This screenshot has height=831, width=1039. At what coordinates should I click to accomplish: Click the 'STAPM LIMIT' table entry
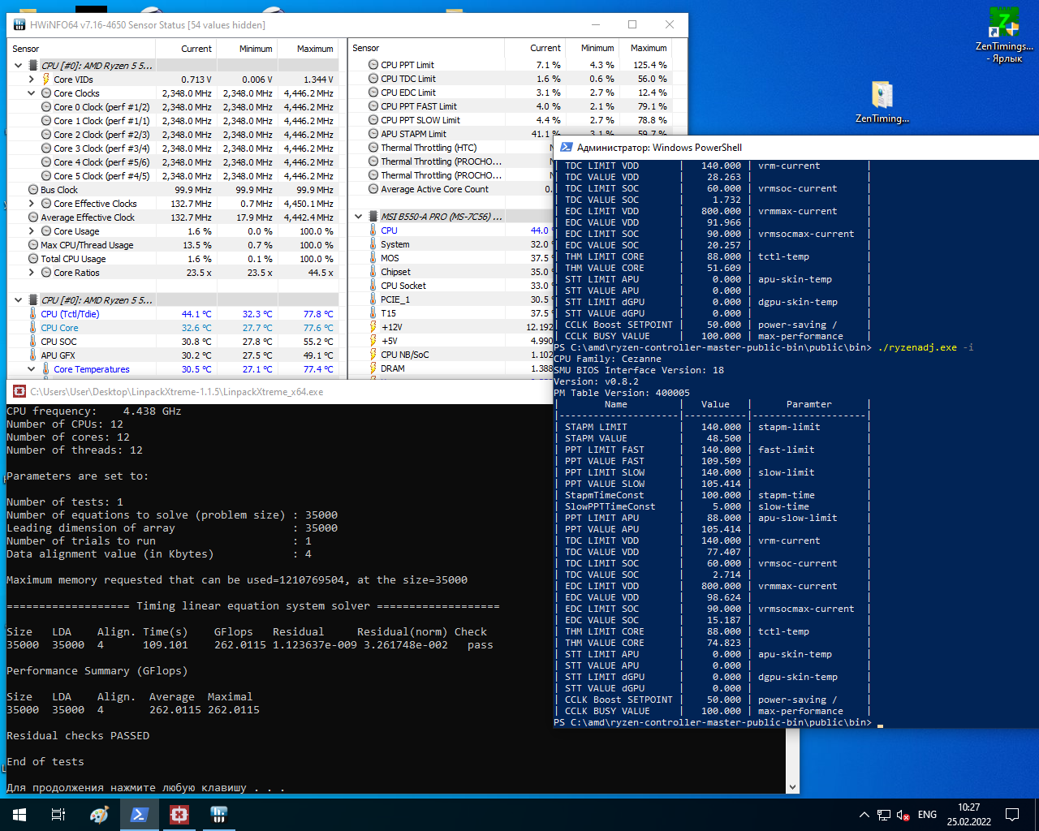[x=596, y=427]
